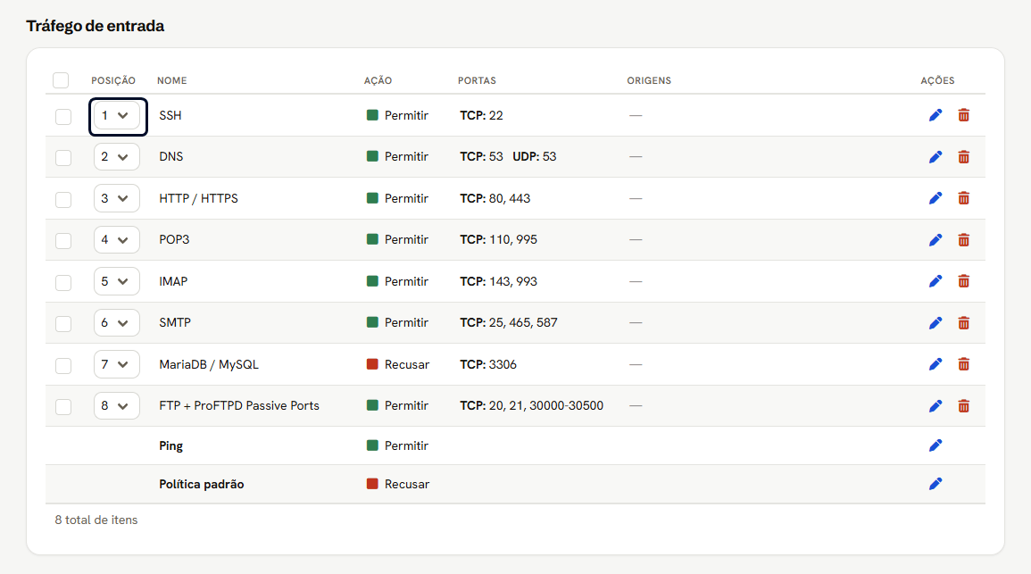
Task: Change position of the HTTP / HTTPS rule
Action: [117, 198]
